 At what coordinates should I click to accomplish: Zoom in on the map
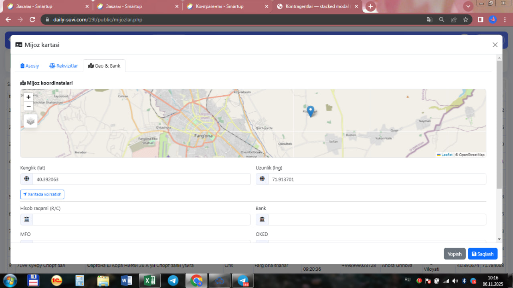click(28, 97)
